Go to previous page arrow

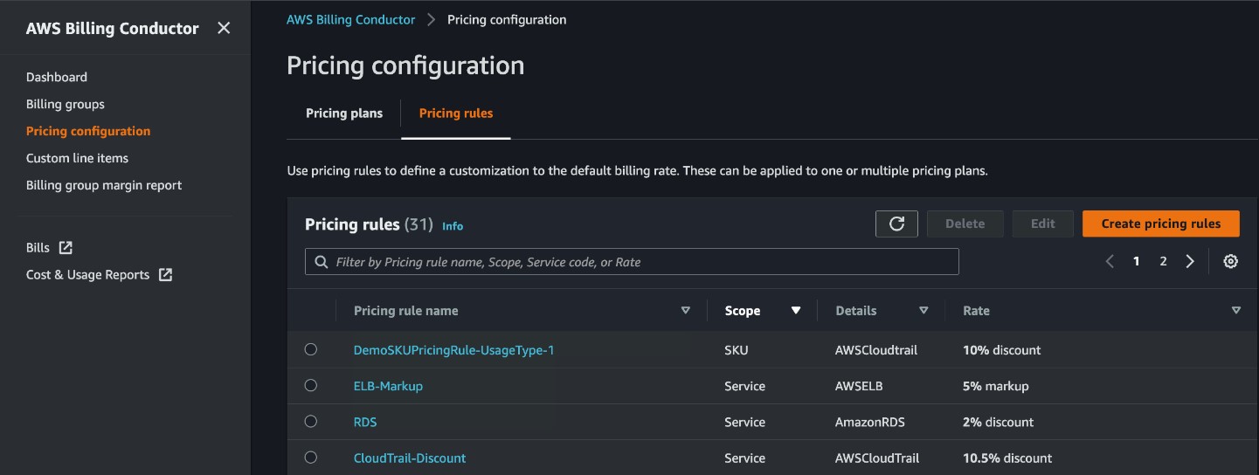1110,261
